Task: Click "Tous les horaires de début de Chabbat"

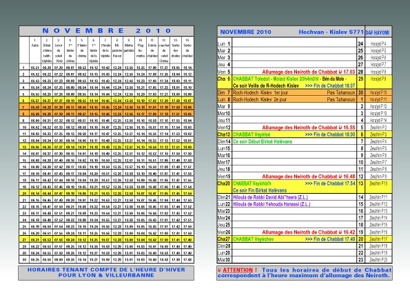Action: coord(327,270)
